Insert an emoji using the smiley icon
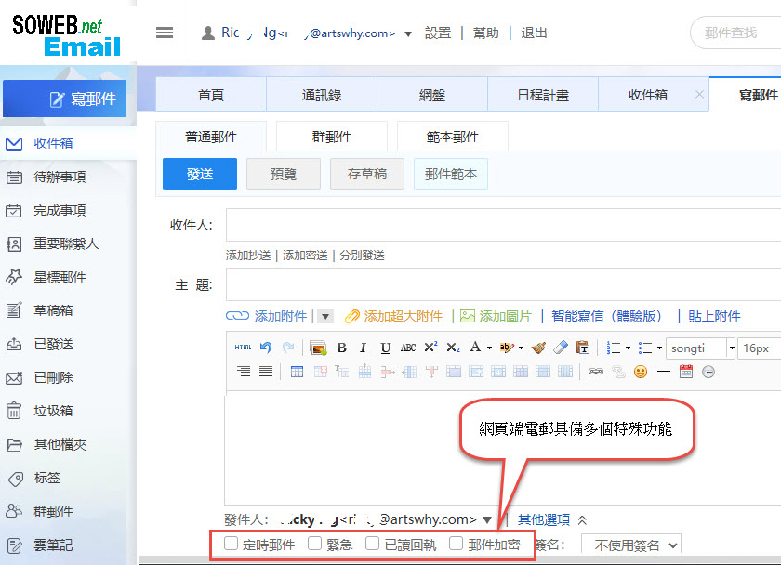The width and height of the screenshot is (781, 565). 641,372
